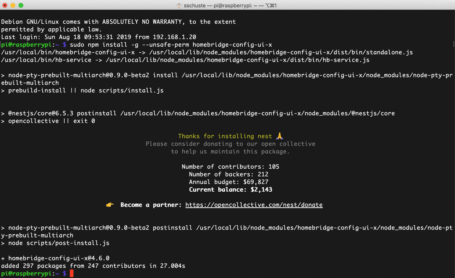Click the 'Number of contributors: 105' line

[x=230, y=166]
